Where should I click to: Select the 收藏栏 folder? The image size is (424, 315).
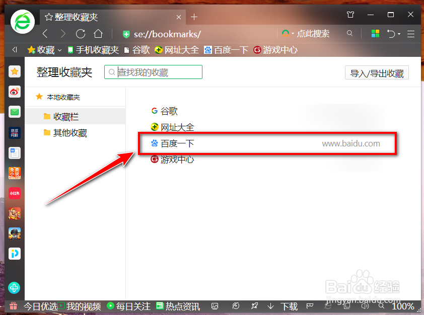(76, 116)
